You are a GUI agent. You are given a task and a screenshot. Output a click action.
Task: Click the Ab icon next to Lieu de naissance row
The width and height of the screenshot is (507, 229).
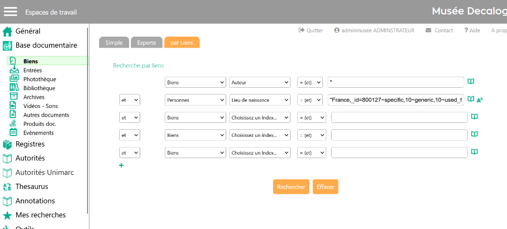coord(480,100)
